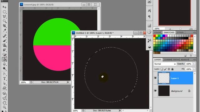Screen dimensions: 200x112
Task: Create new swatch from foreground color
Action: [185, 56]
